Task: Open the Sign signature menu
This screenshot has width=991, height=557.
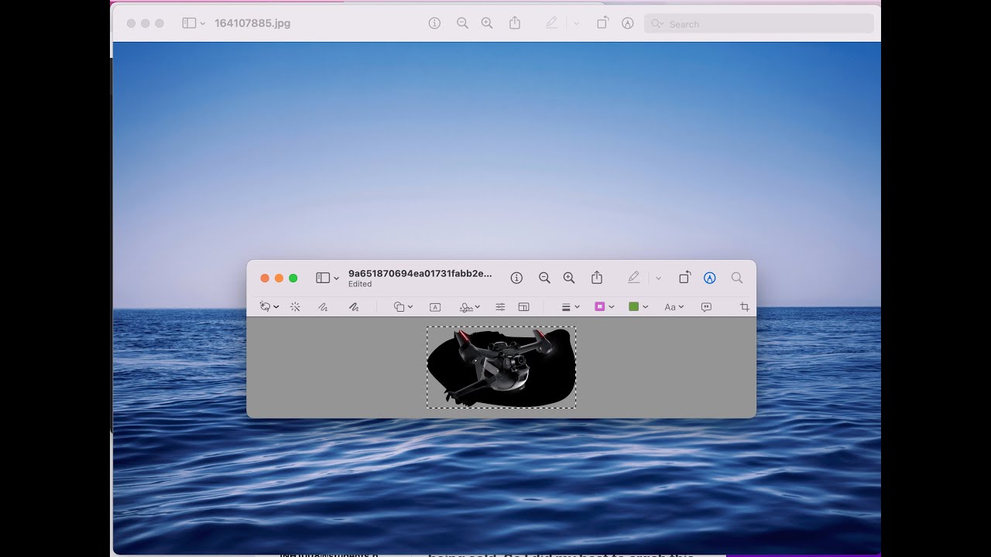Action: [x=469, y=307]
